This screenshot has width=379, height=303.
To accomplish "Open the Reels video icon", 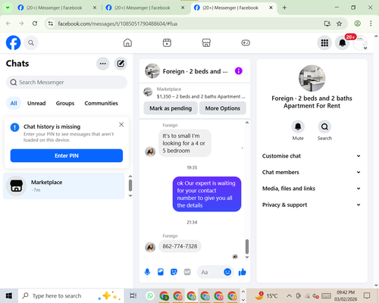I will click(x=167, y=42).
